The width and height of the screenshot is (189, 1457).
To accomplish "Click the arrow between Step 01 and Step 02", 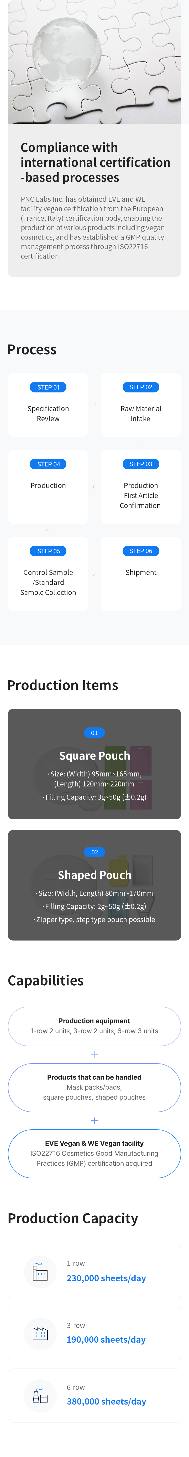I will click(x=94, y=405).
